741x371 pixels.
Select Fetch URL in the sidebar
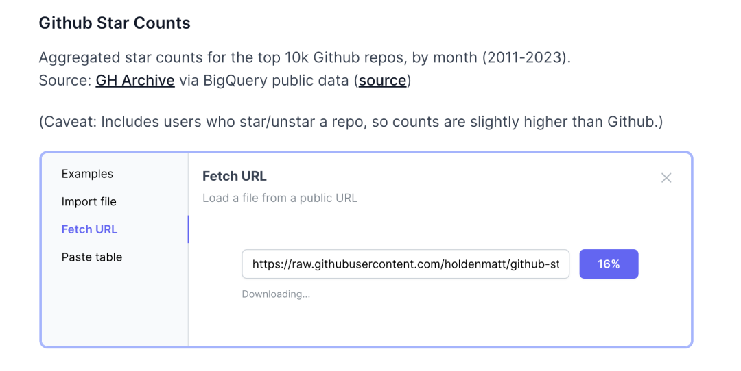click(x=89, y=229)
